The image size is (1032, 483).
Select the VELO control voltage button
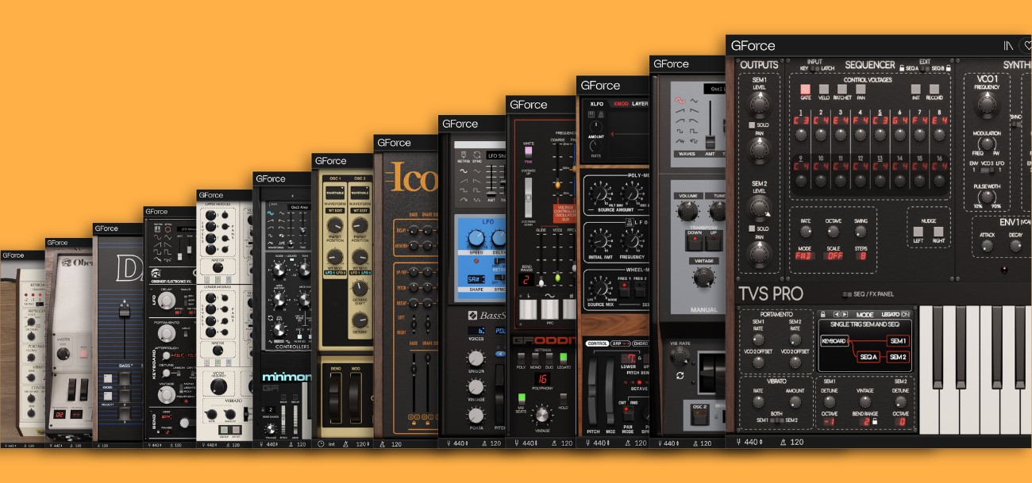[824, 90]
